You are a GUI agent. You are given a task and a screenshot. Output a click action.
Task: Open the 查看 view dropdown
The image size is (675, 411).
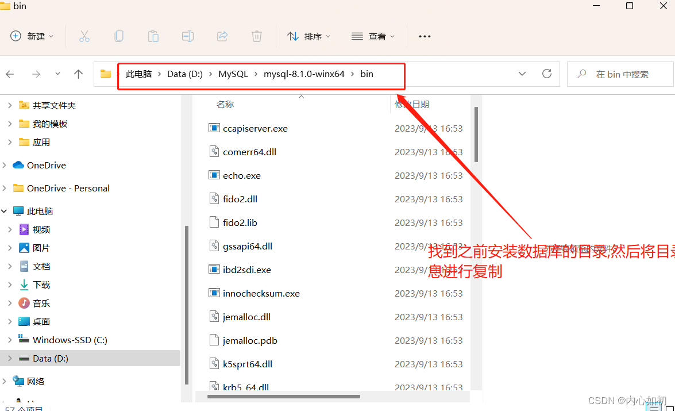point(373,37)
